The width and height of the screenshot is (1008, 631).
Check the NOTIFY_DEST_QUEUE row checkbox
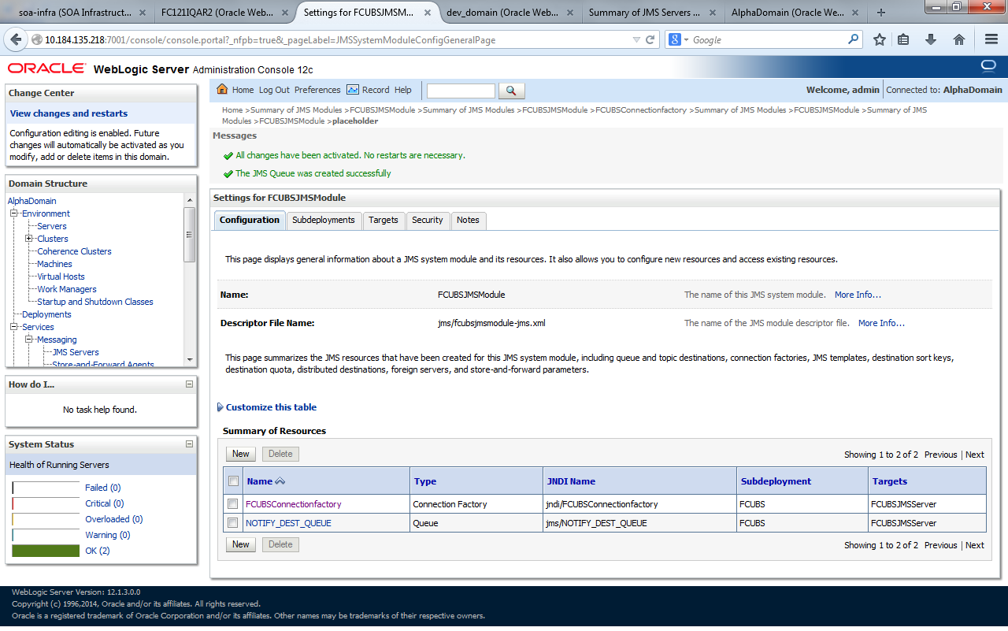[x=232, y=523]
